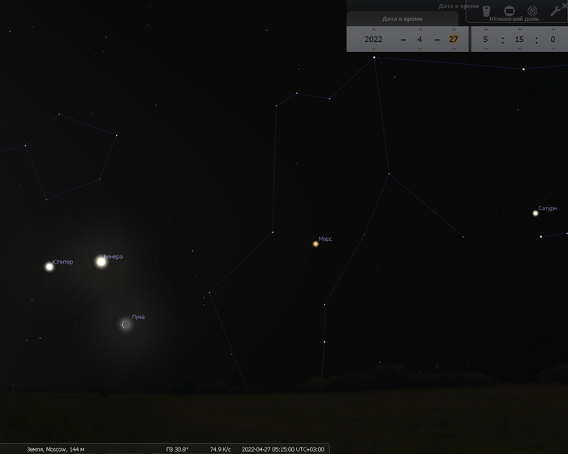Select planet Венера in the sky
Screen dimensions: 568x454
pos(101,261)
